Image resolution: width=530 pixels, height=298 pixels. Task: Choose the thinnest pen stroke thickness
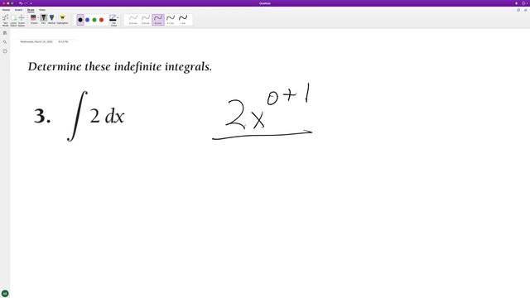[x=133, y=20]
